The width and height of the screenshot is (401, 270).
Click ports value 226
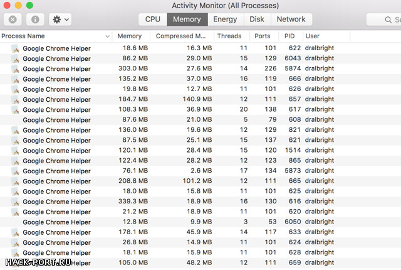click(x=271, y=68)
